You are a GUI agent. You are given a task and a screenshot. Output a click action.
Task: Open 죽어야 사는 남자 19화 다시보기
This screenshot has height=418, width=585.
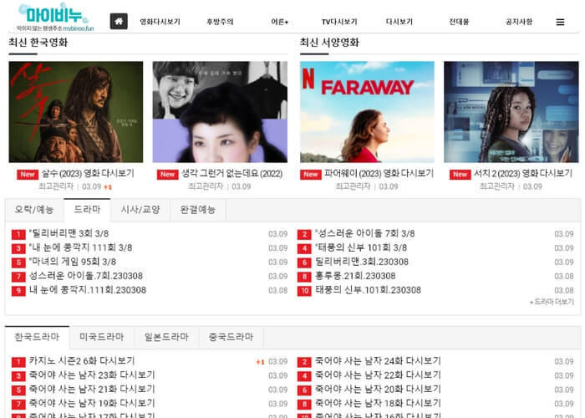(92, 404)
